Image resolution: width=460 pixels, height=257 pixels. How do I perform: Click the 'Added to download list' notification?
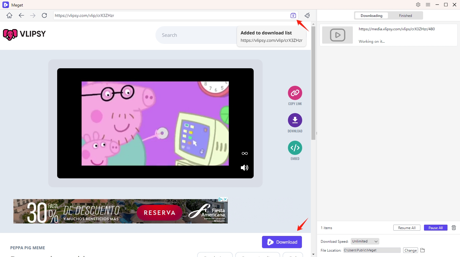pos(271,37)
